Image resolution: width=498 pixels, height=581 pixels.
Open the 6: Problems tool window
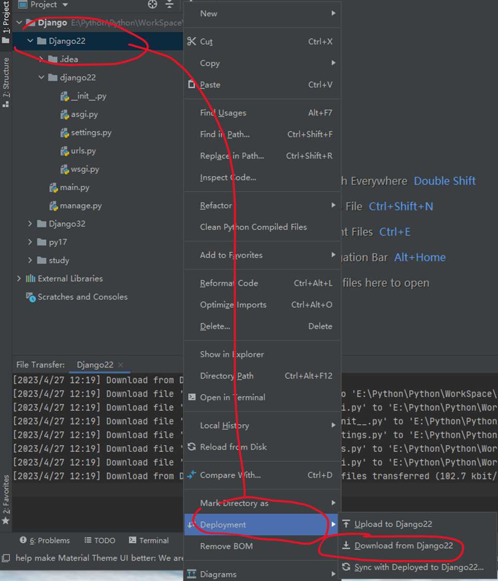[x=45, y=540]
